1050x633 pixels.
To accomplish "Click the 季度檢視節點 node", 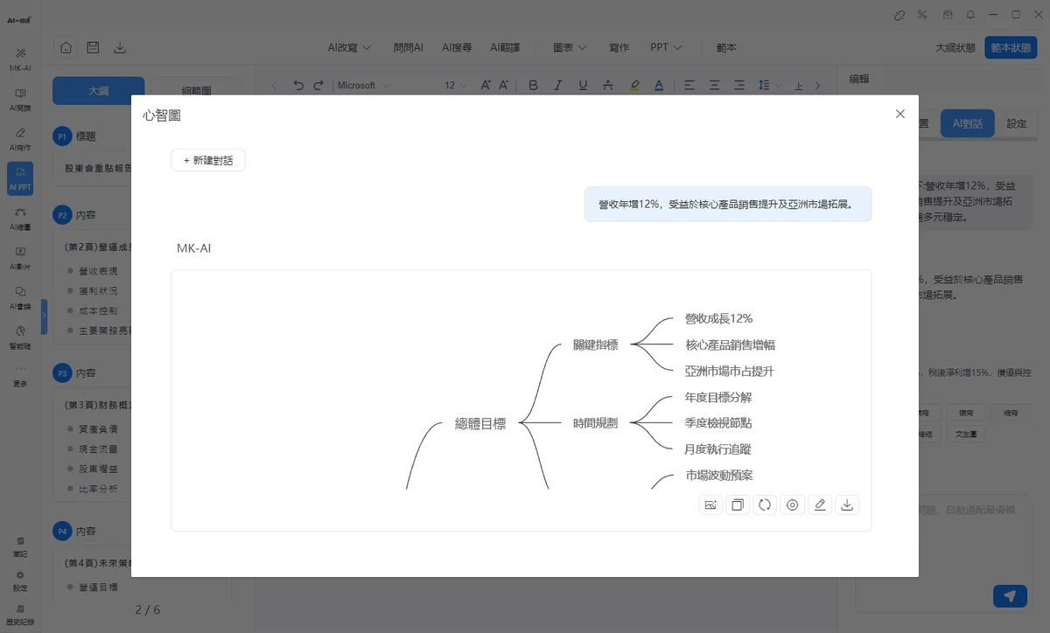I will 717,423.
